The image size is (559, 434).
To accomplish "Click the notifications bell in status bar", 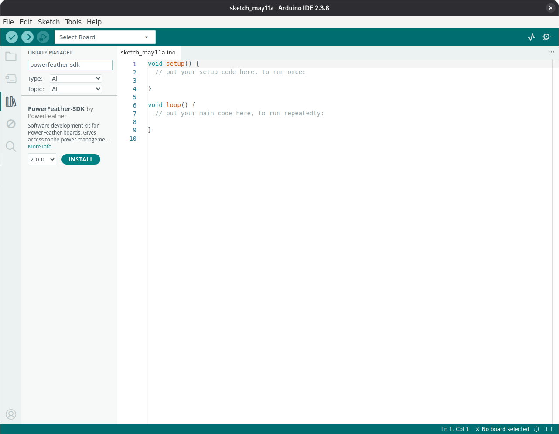I will coord(537,429).
